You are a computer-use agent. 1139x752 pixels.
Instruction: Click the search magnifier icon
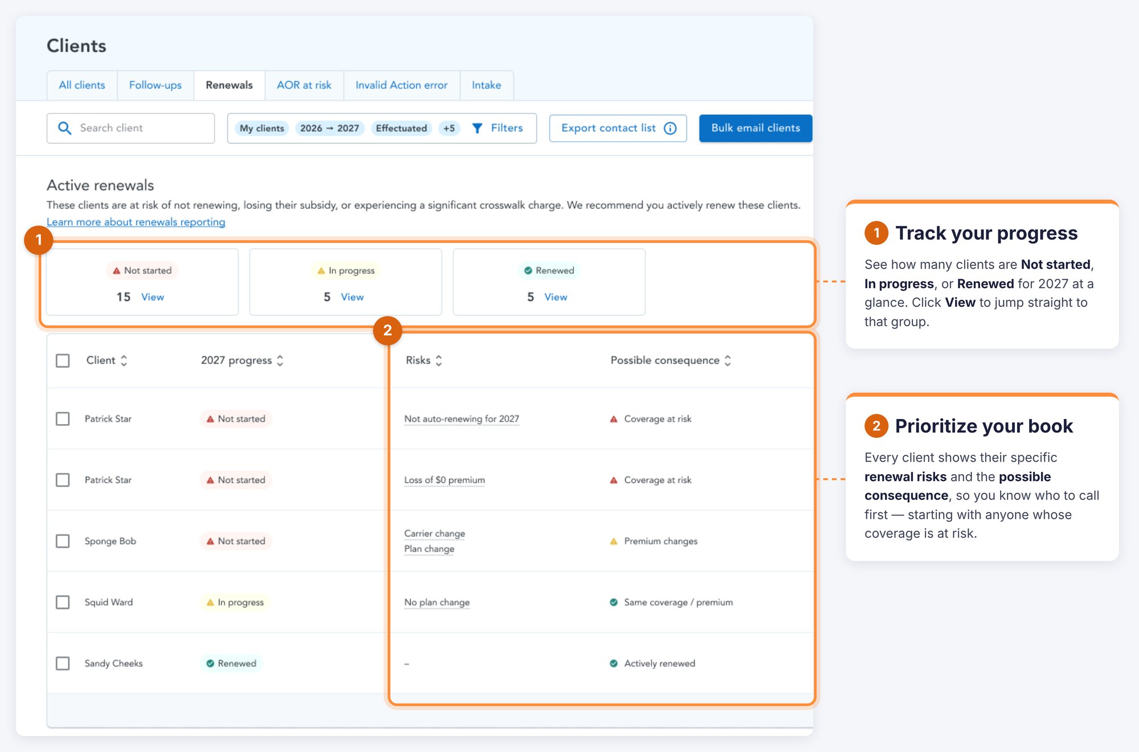coord(65,128)
